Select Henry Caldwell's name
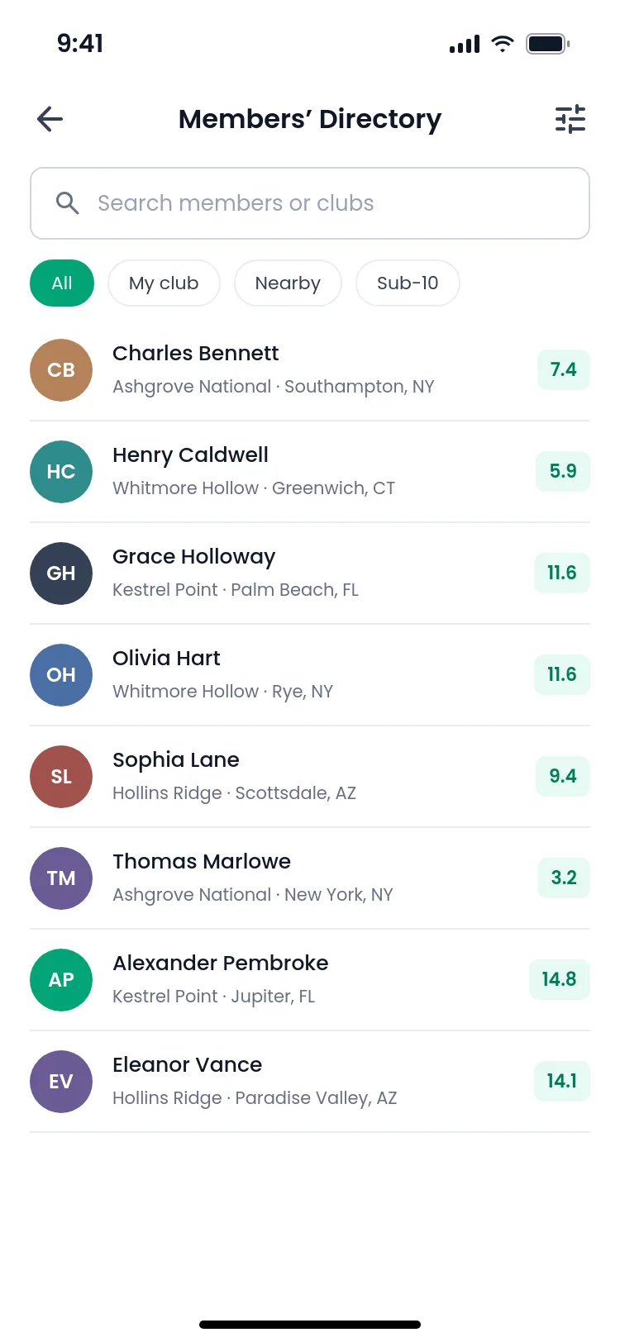This screenshot has width=620, height=1342. 190,455
